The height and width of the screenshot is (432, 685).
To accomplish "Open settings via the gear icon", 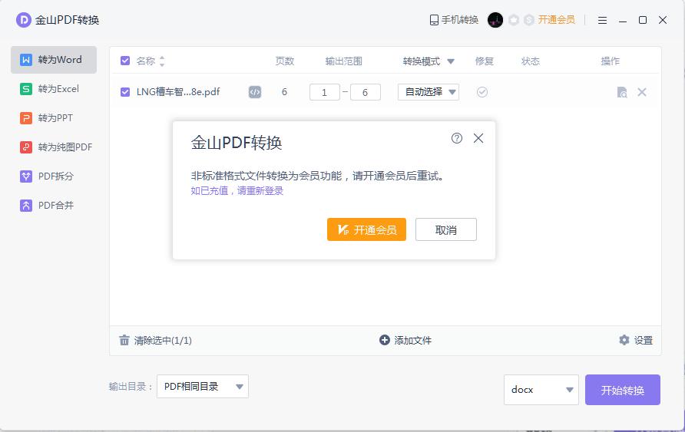I will tap(624, 340).
